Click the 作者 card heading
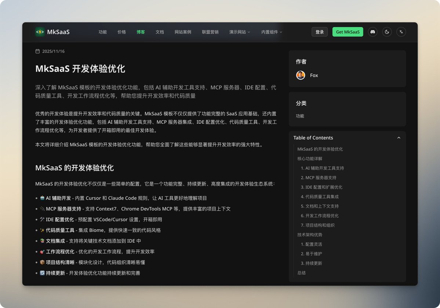Image resolution: width=440 pixels, height=308 pixels. (x=301, y=62)
